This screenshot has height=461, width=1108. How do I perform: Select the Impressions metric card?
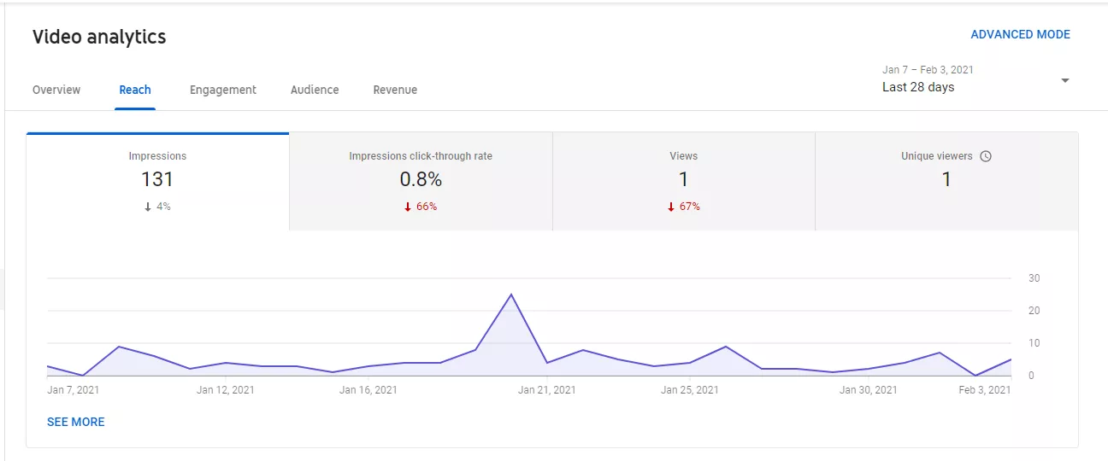click(157, 181)
